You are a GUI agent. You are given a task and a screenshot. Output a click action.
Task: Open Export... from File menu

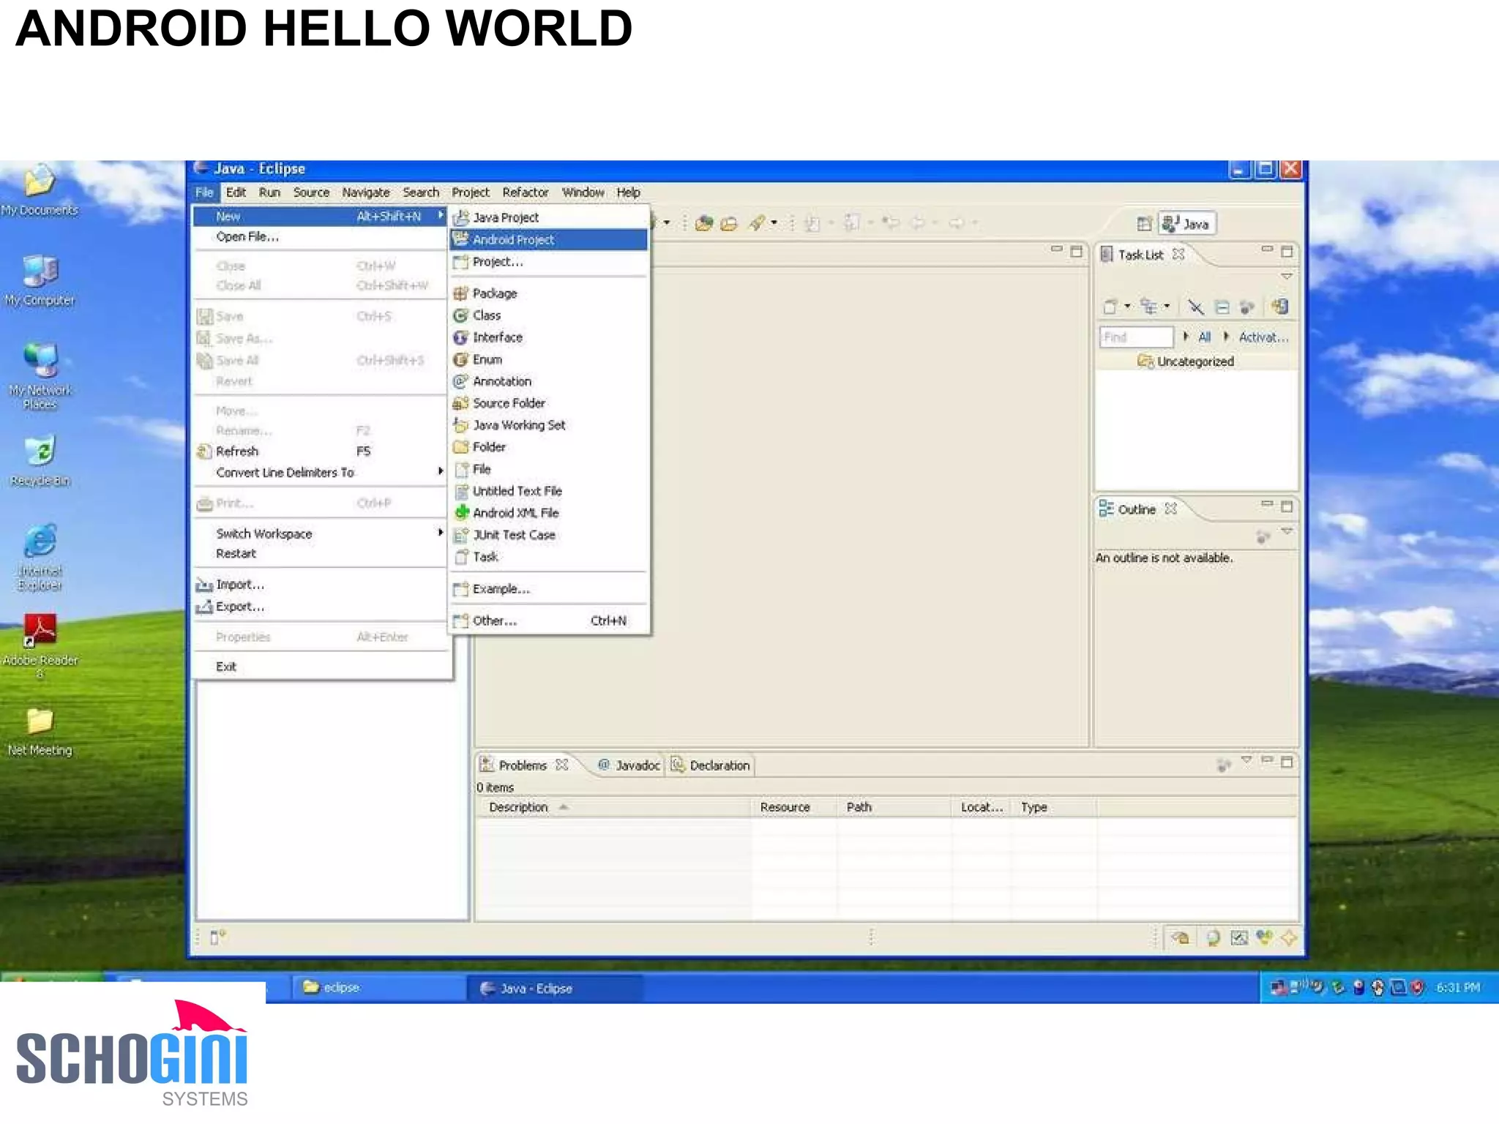[321, 607]
